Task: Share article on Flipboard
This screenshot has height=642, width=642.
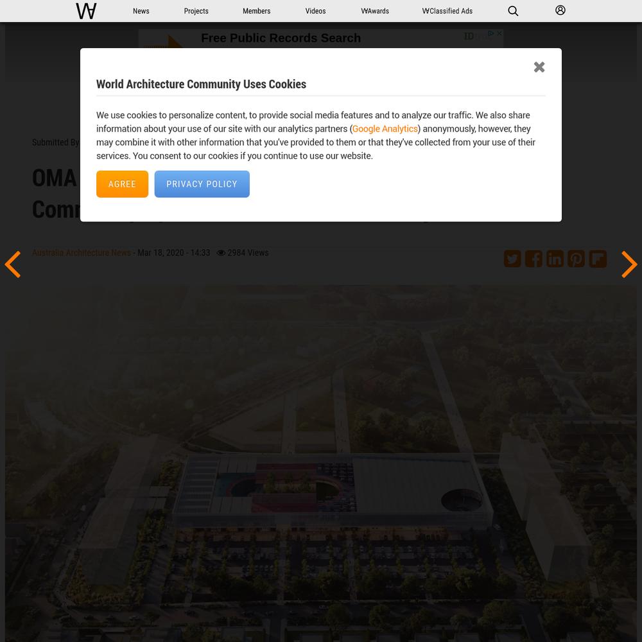Action: click(x=597, y=259)
